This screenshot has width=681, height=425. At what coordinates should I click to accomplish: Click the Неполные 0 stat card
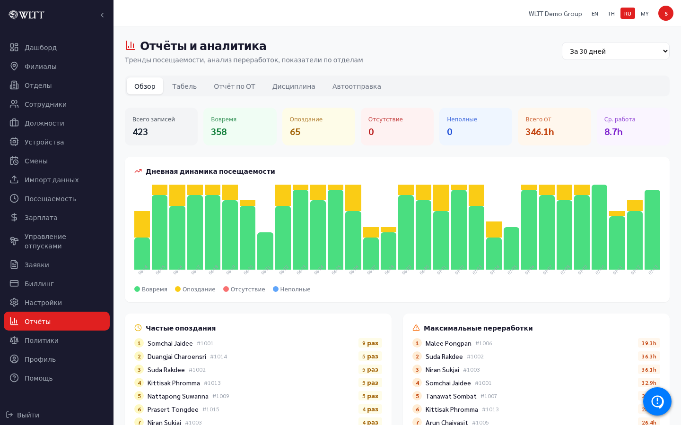click(476, 127)
